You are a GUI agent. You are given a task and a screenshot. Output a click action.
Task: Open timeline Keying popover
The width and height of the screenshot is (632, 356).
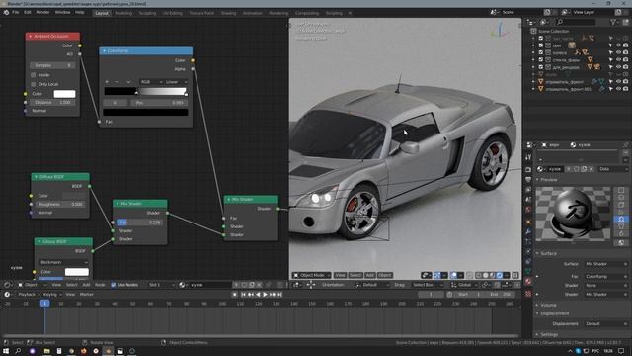click(x=51, y=295)
